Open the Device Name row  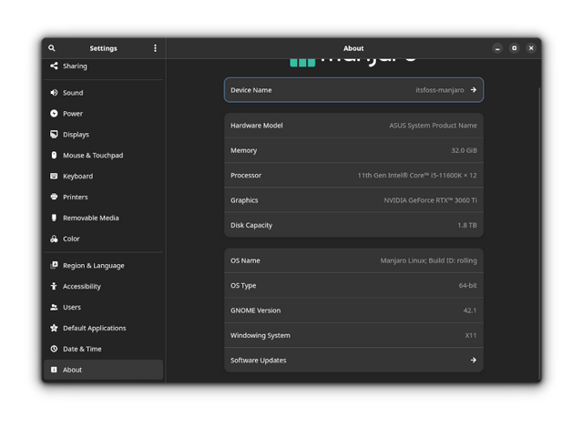point(353,90)
